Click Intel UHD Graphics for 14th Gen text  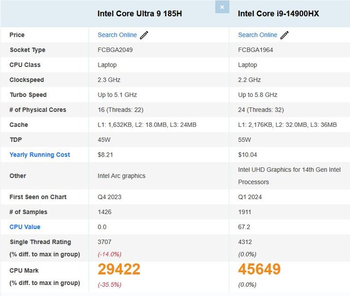289,176
